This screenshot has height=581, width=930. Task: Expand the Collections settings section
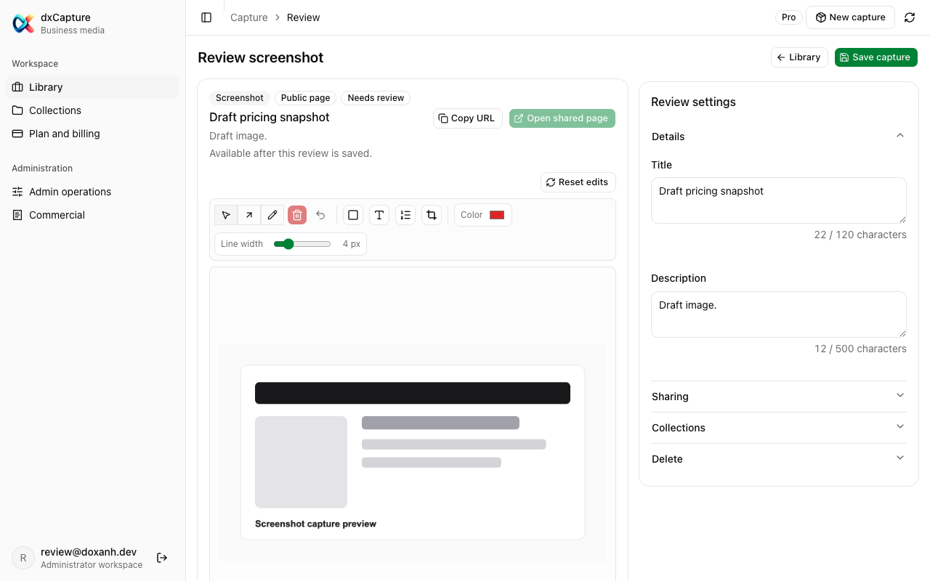pos(779,428)
